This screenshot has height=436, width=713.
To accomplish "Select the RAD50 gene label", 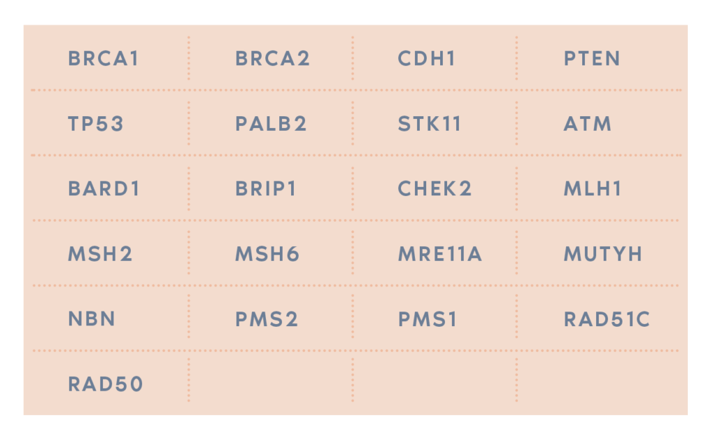I will coord(106,384).
